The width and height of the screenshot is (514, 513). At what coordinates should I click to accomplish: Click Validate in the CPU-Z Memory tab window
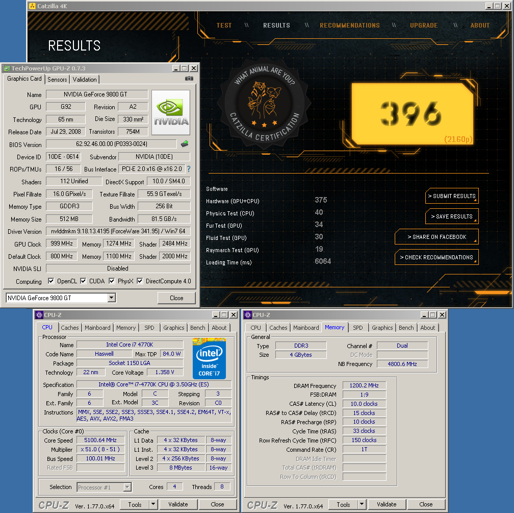click(387, 504)
